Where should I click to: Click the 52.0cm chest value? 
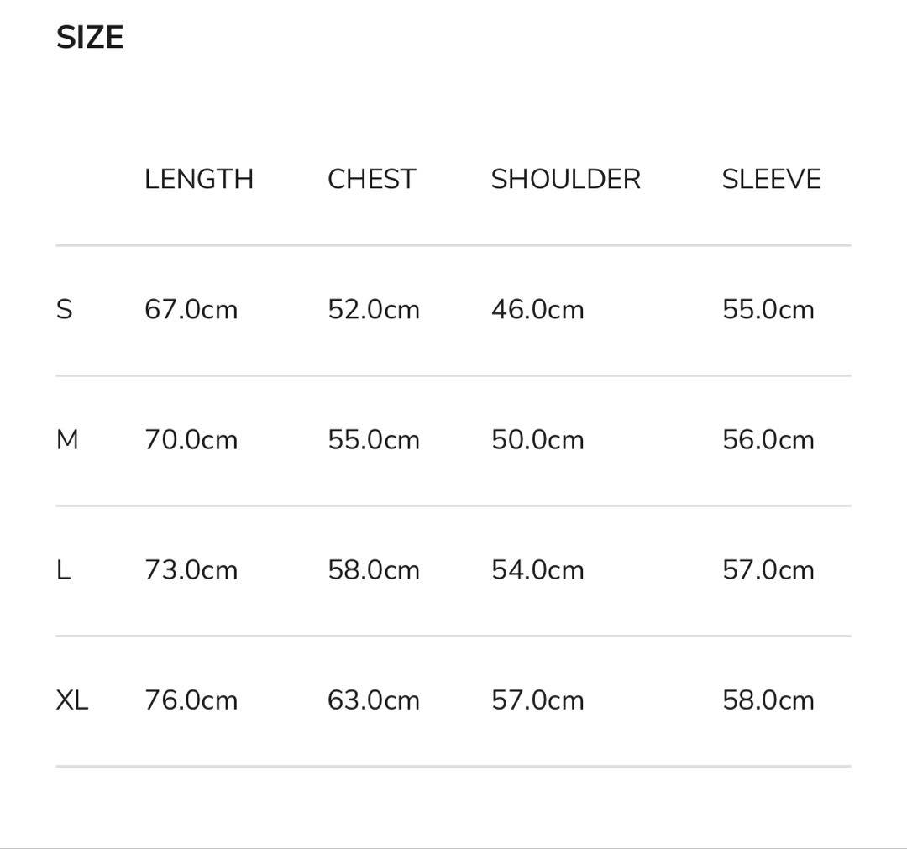pos(373,310)
